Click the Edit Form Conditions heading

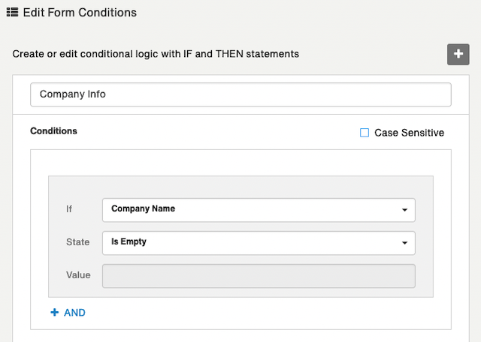click(x=80, y=13)
